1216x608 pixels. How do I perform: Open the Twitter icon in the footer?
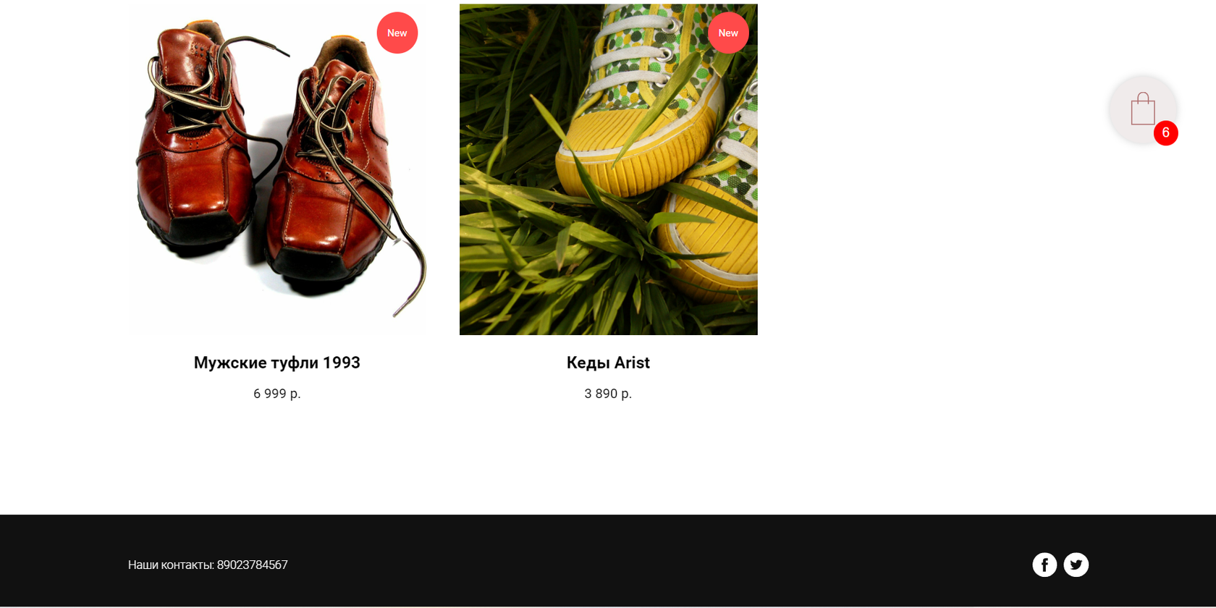coord(1076,565)
